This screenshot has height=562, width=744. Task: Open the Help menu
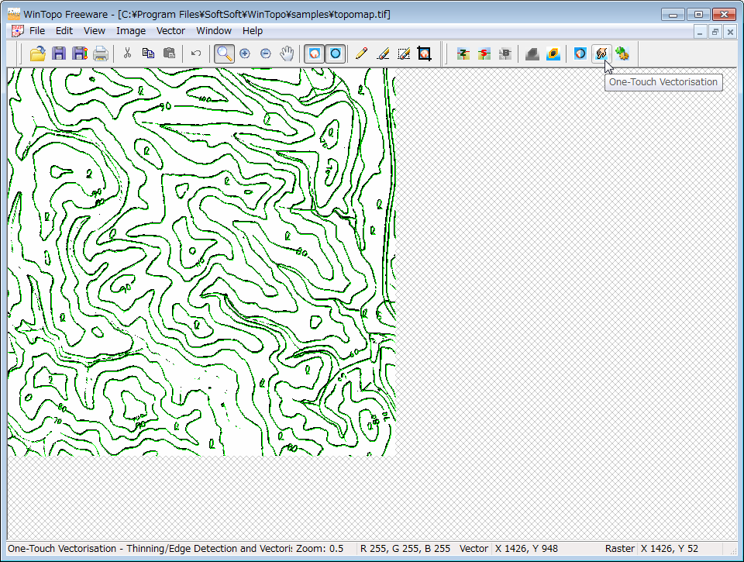253,31
